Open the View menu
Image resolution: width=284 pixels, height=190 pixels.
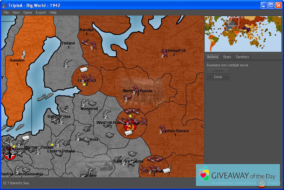(x=16, y=13)
